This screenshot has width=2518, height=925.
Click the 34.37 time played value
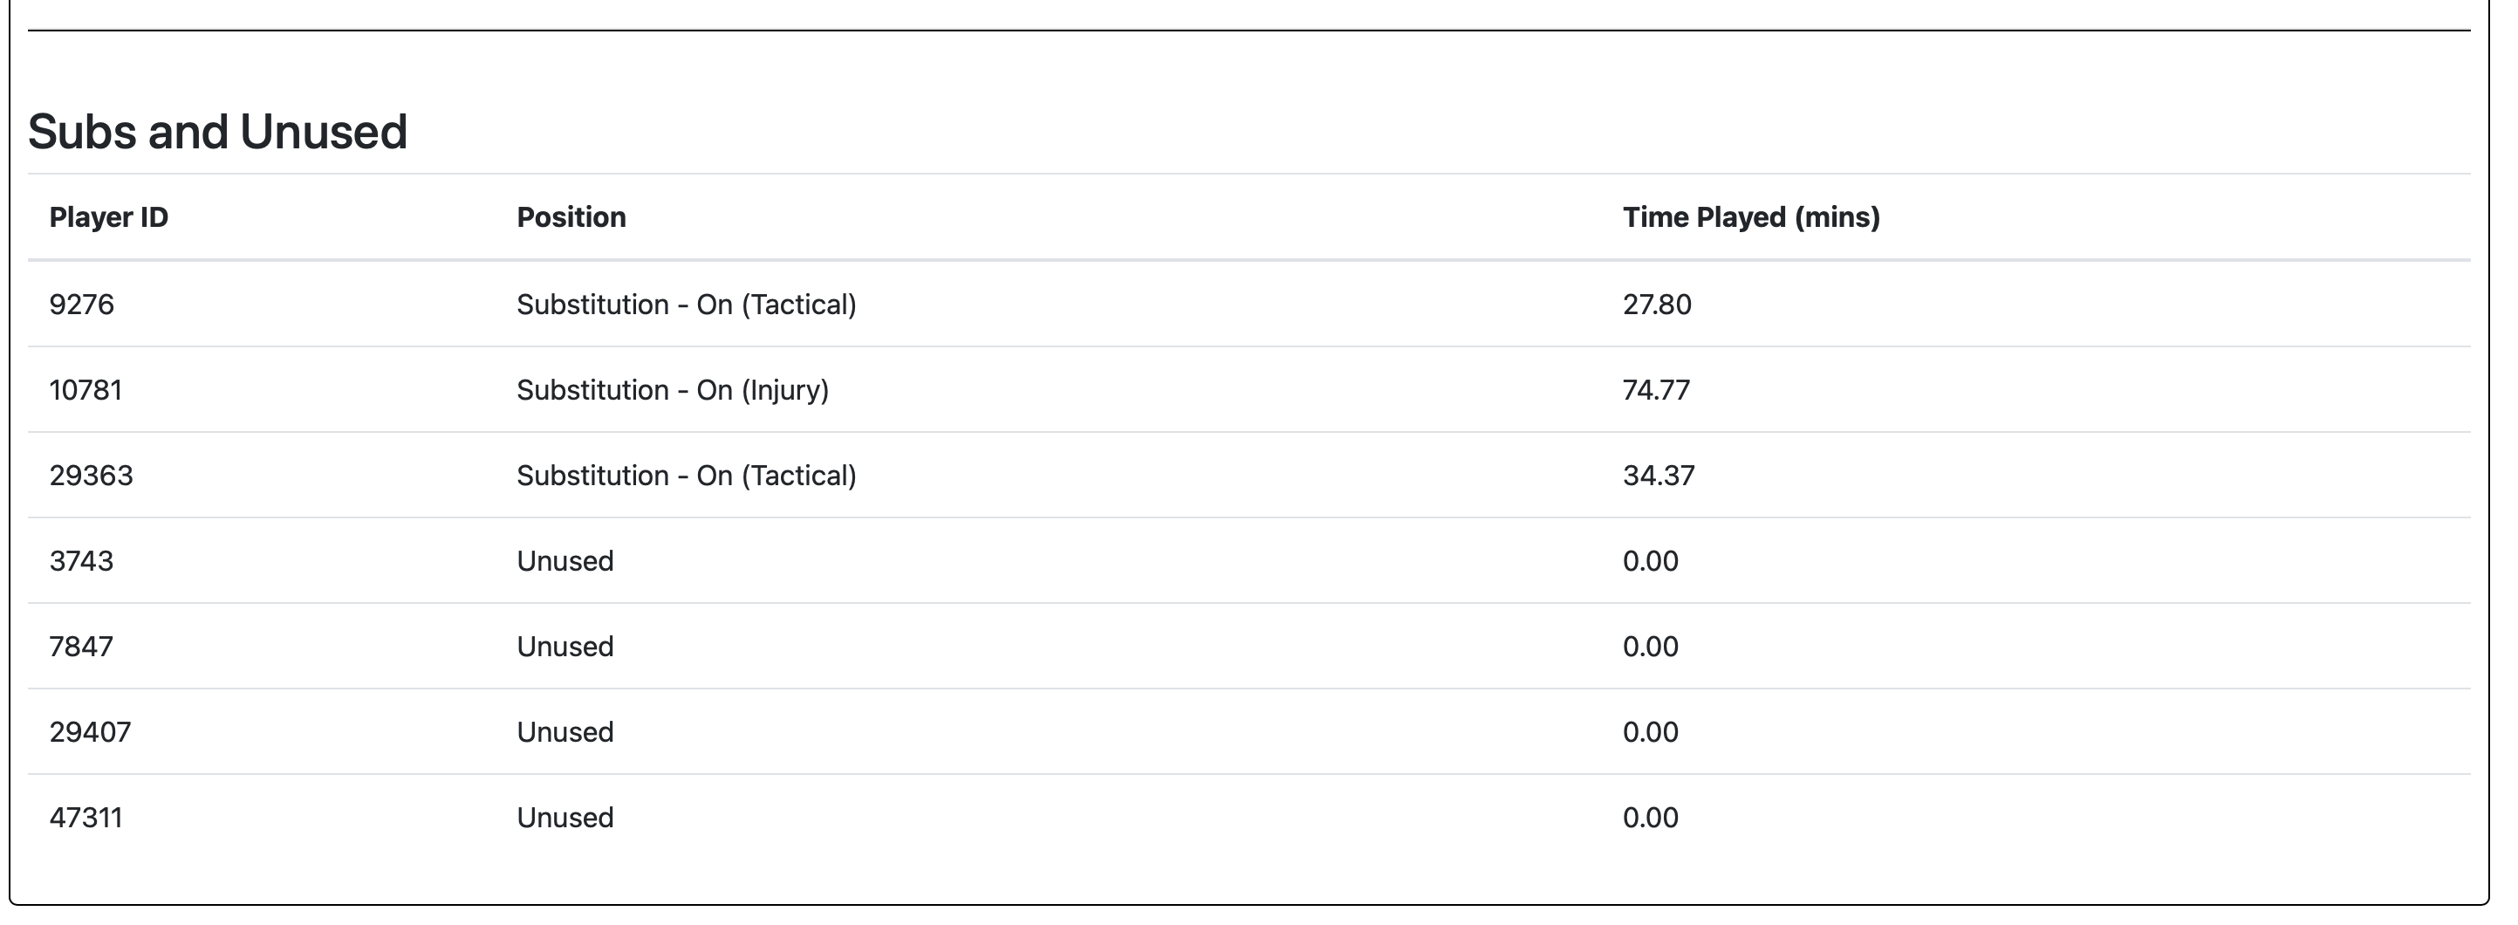pos(1659,476)
